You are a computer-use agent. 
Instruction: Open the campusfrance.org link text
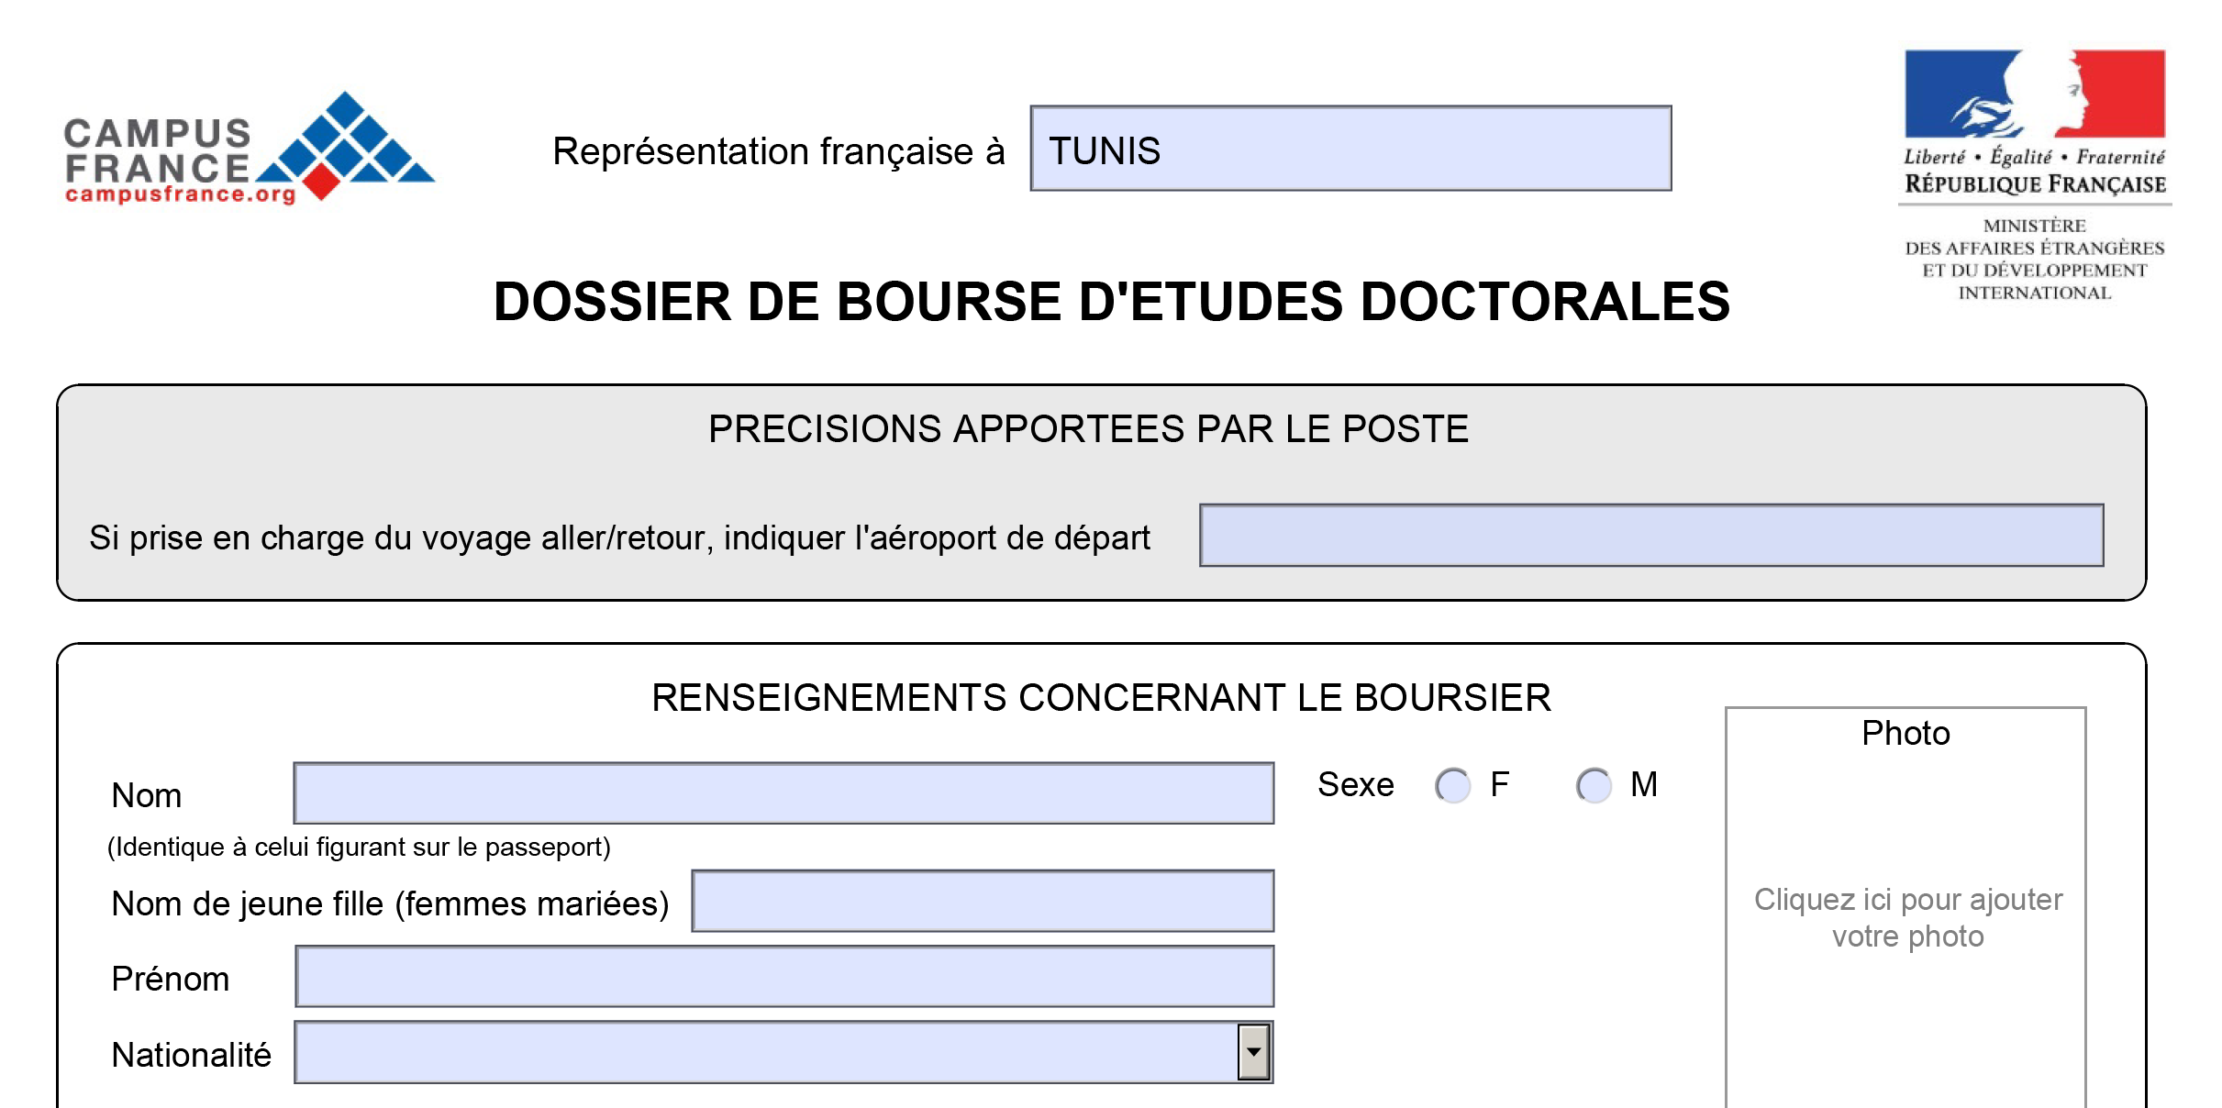pyautogui.click(x=181, y=194)
